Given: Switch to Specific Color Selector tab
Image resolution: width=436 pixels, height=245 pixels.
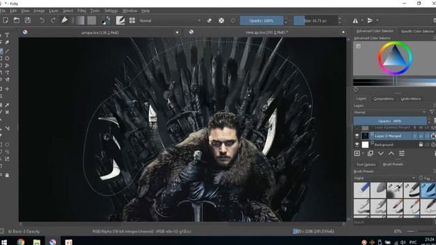Looking at the screenshot, I should tap(417, 31).
